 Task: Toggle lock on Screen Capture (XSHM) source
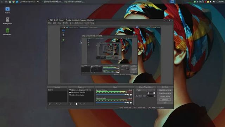click(x=72, y=90)
